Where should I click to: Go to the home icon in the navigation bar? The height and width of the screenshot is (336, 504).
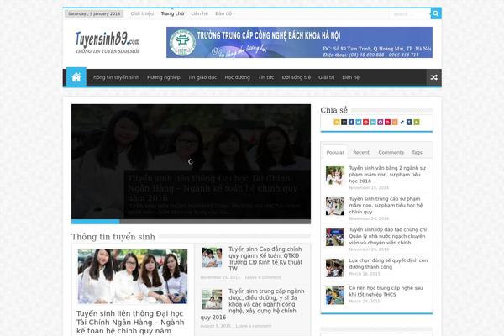76,77
